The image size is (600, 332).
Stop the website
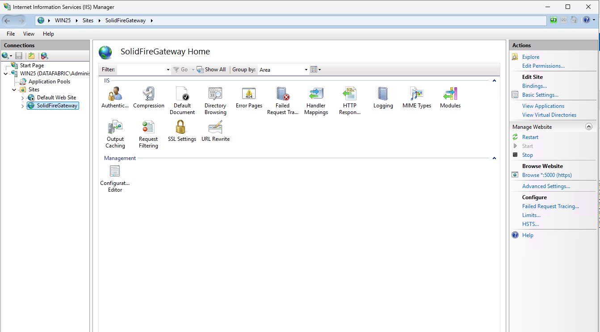point(528,155)
